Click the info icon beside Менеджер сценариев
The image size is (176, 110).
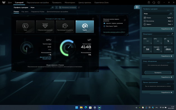(x=79, y=8)
